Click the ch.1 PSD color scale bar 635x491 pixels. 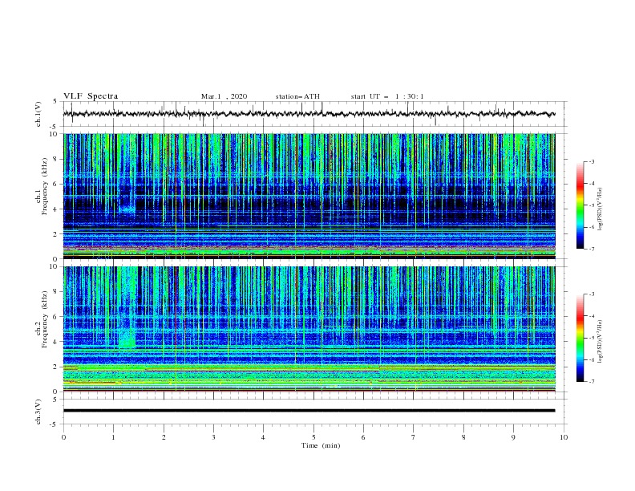click(x=580, y=205)
